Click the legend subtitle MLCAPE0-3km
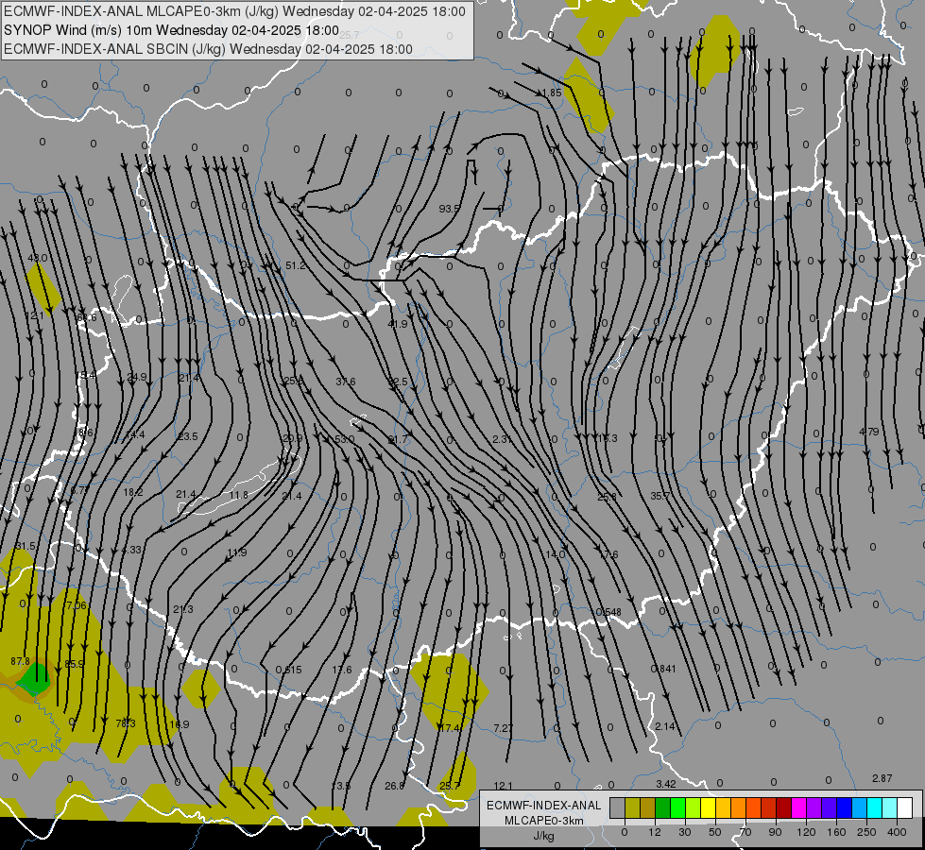This screenshot has width=925, height=850. 544,821
